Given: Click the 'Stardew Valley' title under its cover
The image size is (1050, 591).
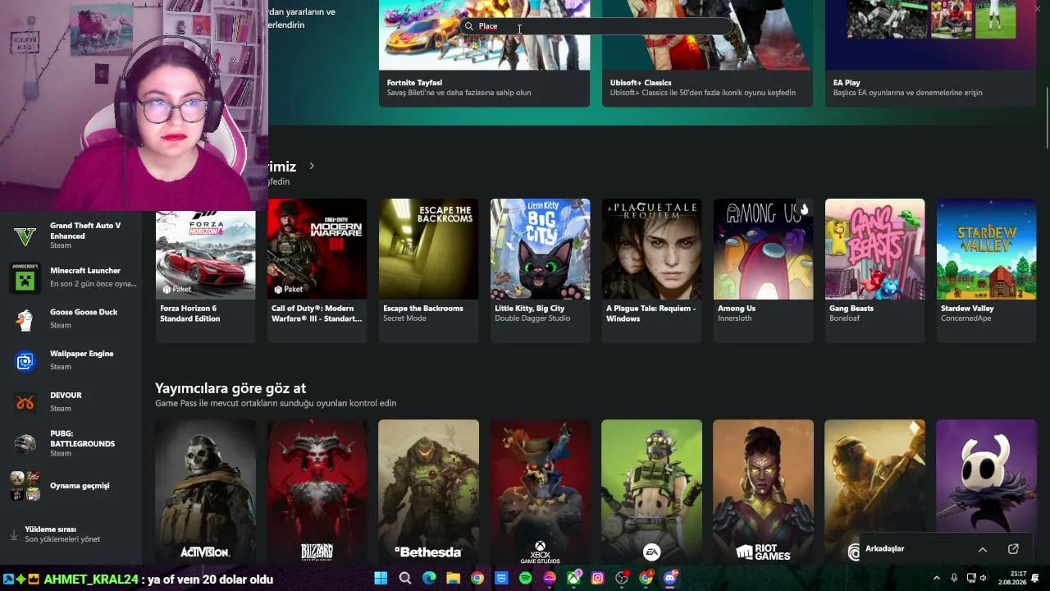Looking at the screenshot, I should [967, 309].
